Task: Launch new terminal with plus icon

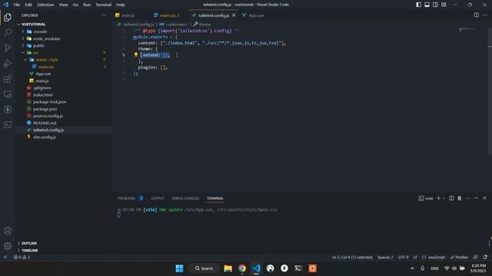Action: [438, 198]
